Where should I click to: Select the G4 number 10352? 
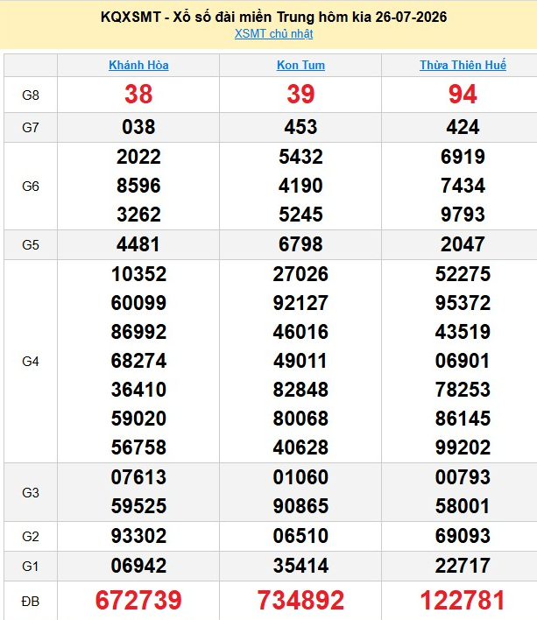tap(138, 274)
